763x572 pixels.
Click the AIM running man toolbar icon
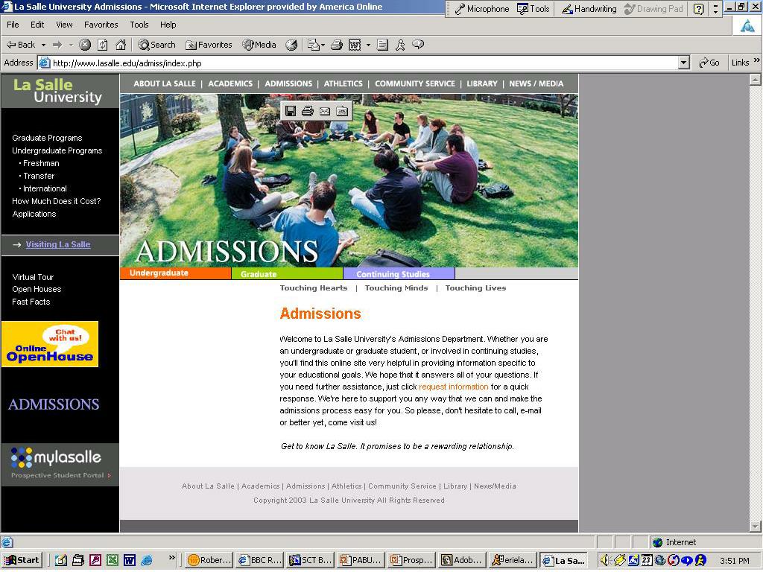(400, 45)
